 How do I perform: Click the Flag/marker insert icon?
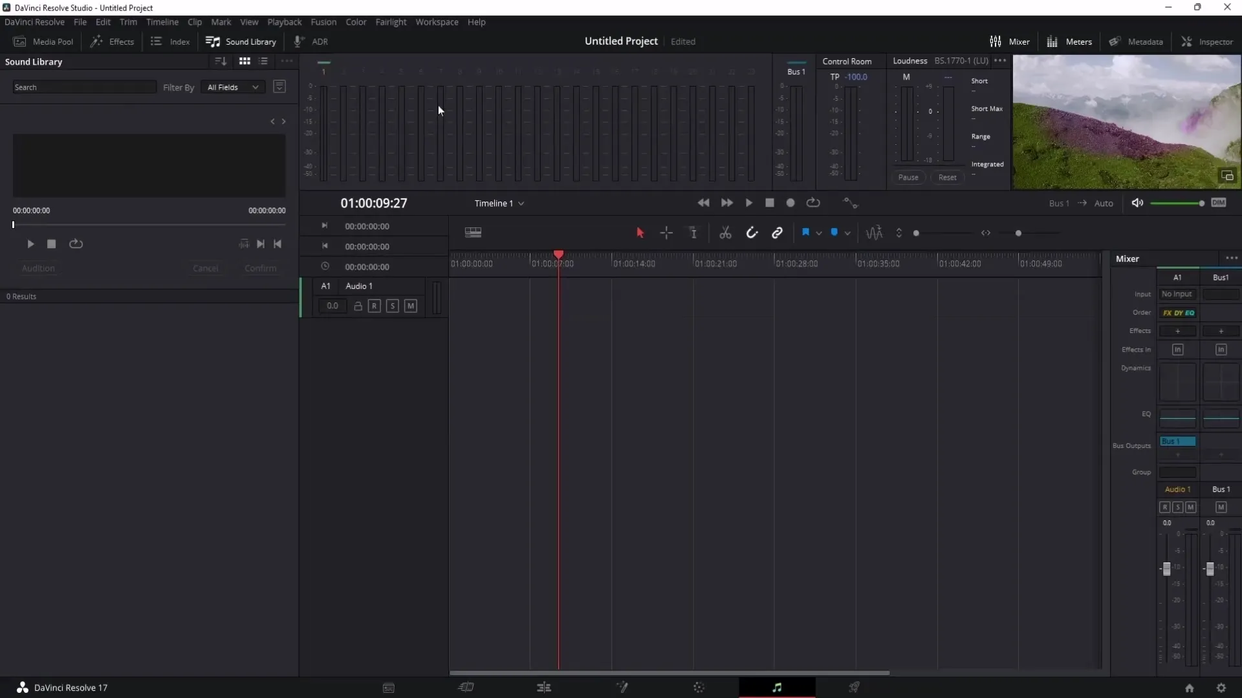tap(805, 233)
